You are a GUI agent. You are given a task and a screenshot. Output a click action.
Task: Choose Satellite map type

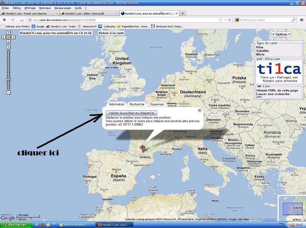click(x=262, y=51)
